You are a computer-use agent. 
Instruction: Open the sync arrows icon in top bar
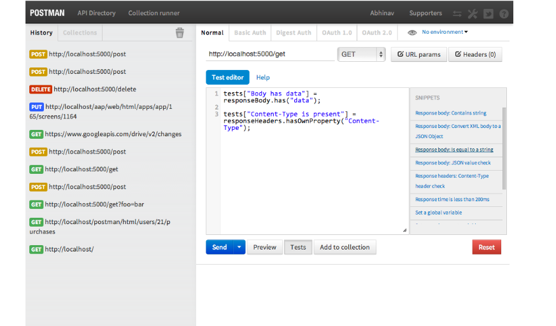(457, 14)
